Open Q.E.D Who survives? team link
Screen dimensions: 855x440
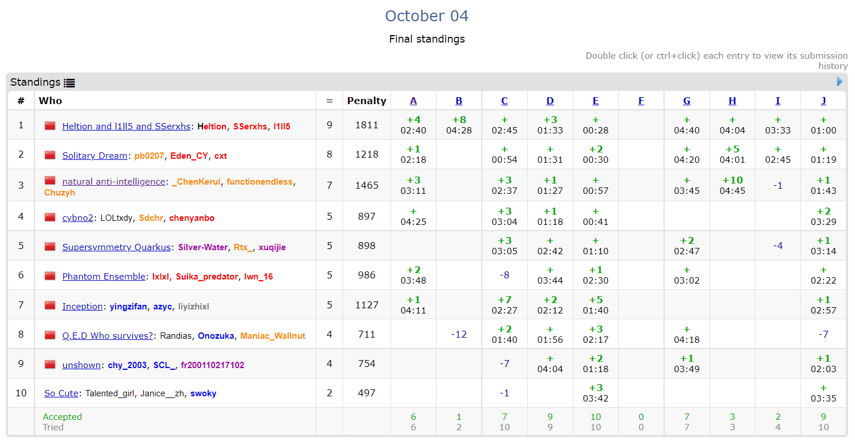click(108, 335)
